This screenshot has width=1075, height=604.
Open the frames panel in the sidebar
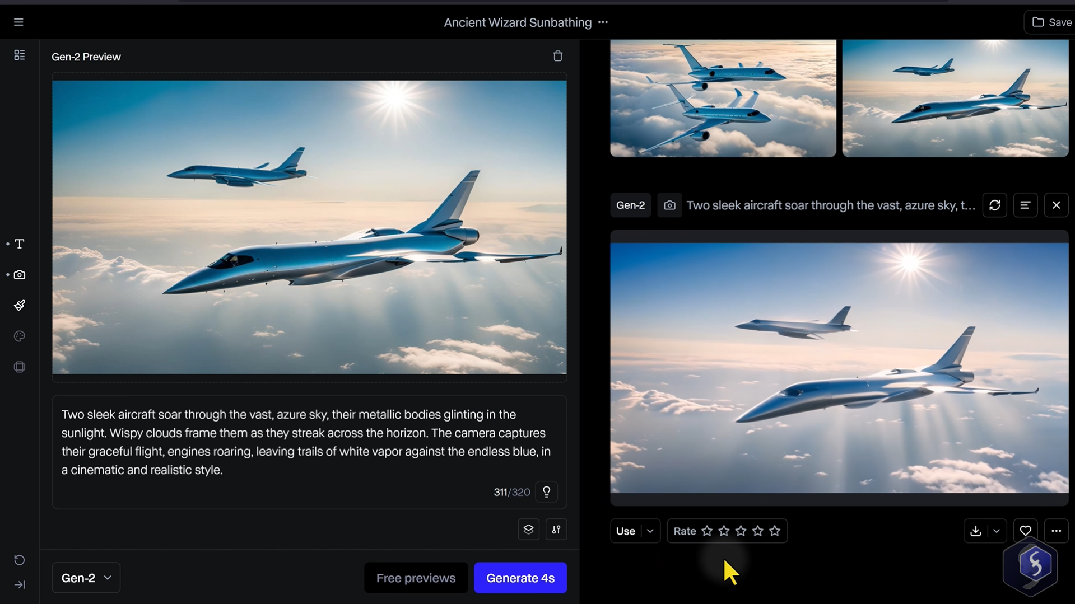click(x=18, y=367)
